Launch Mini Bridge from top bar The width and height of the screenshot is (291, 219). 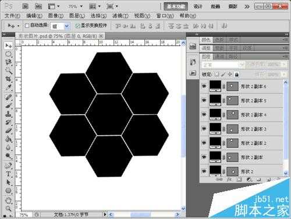coord(38,6)
